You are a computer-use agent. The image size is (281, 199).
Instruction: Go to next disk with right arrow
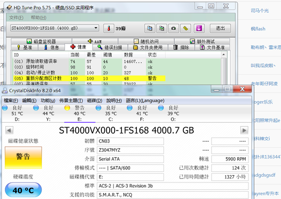coord(244,130)
